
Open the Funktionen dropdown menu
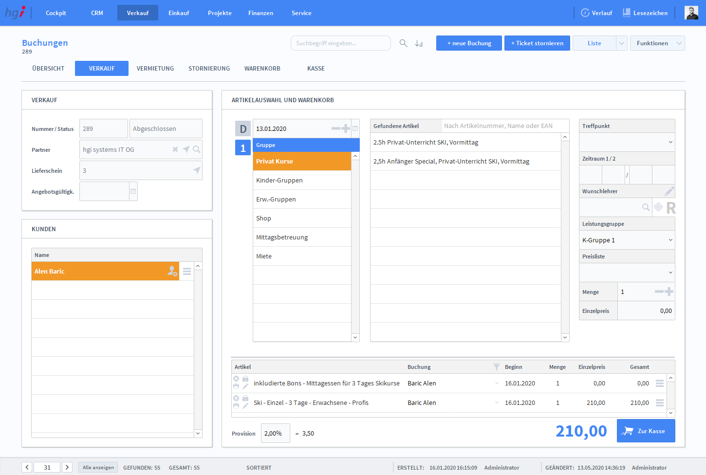(x=657, y=43)
